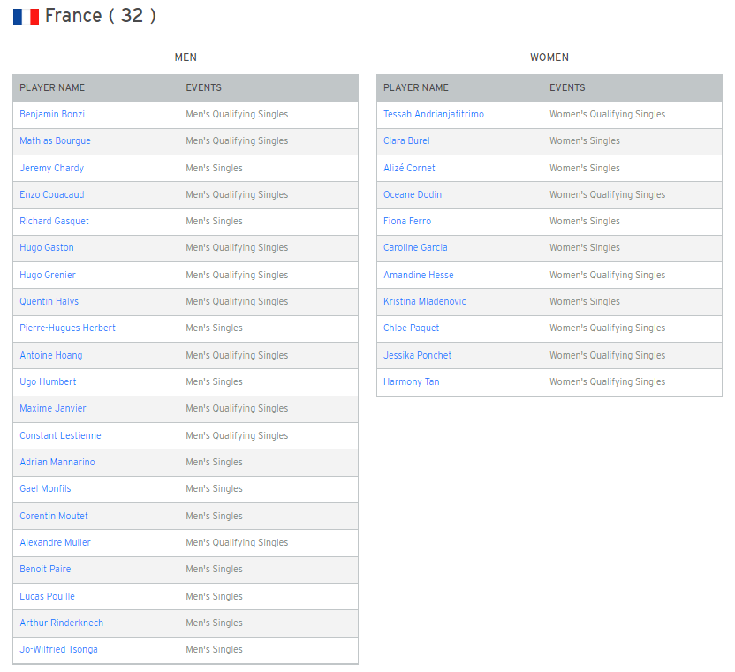735x672 pixels.
Task: Select Quentin Halys player link
Action: 49,301
